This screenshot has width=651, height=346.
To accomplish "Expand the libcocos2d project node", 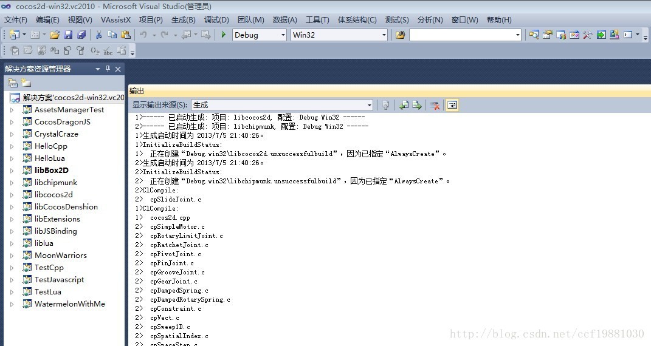I will [12, 195].
